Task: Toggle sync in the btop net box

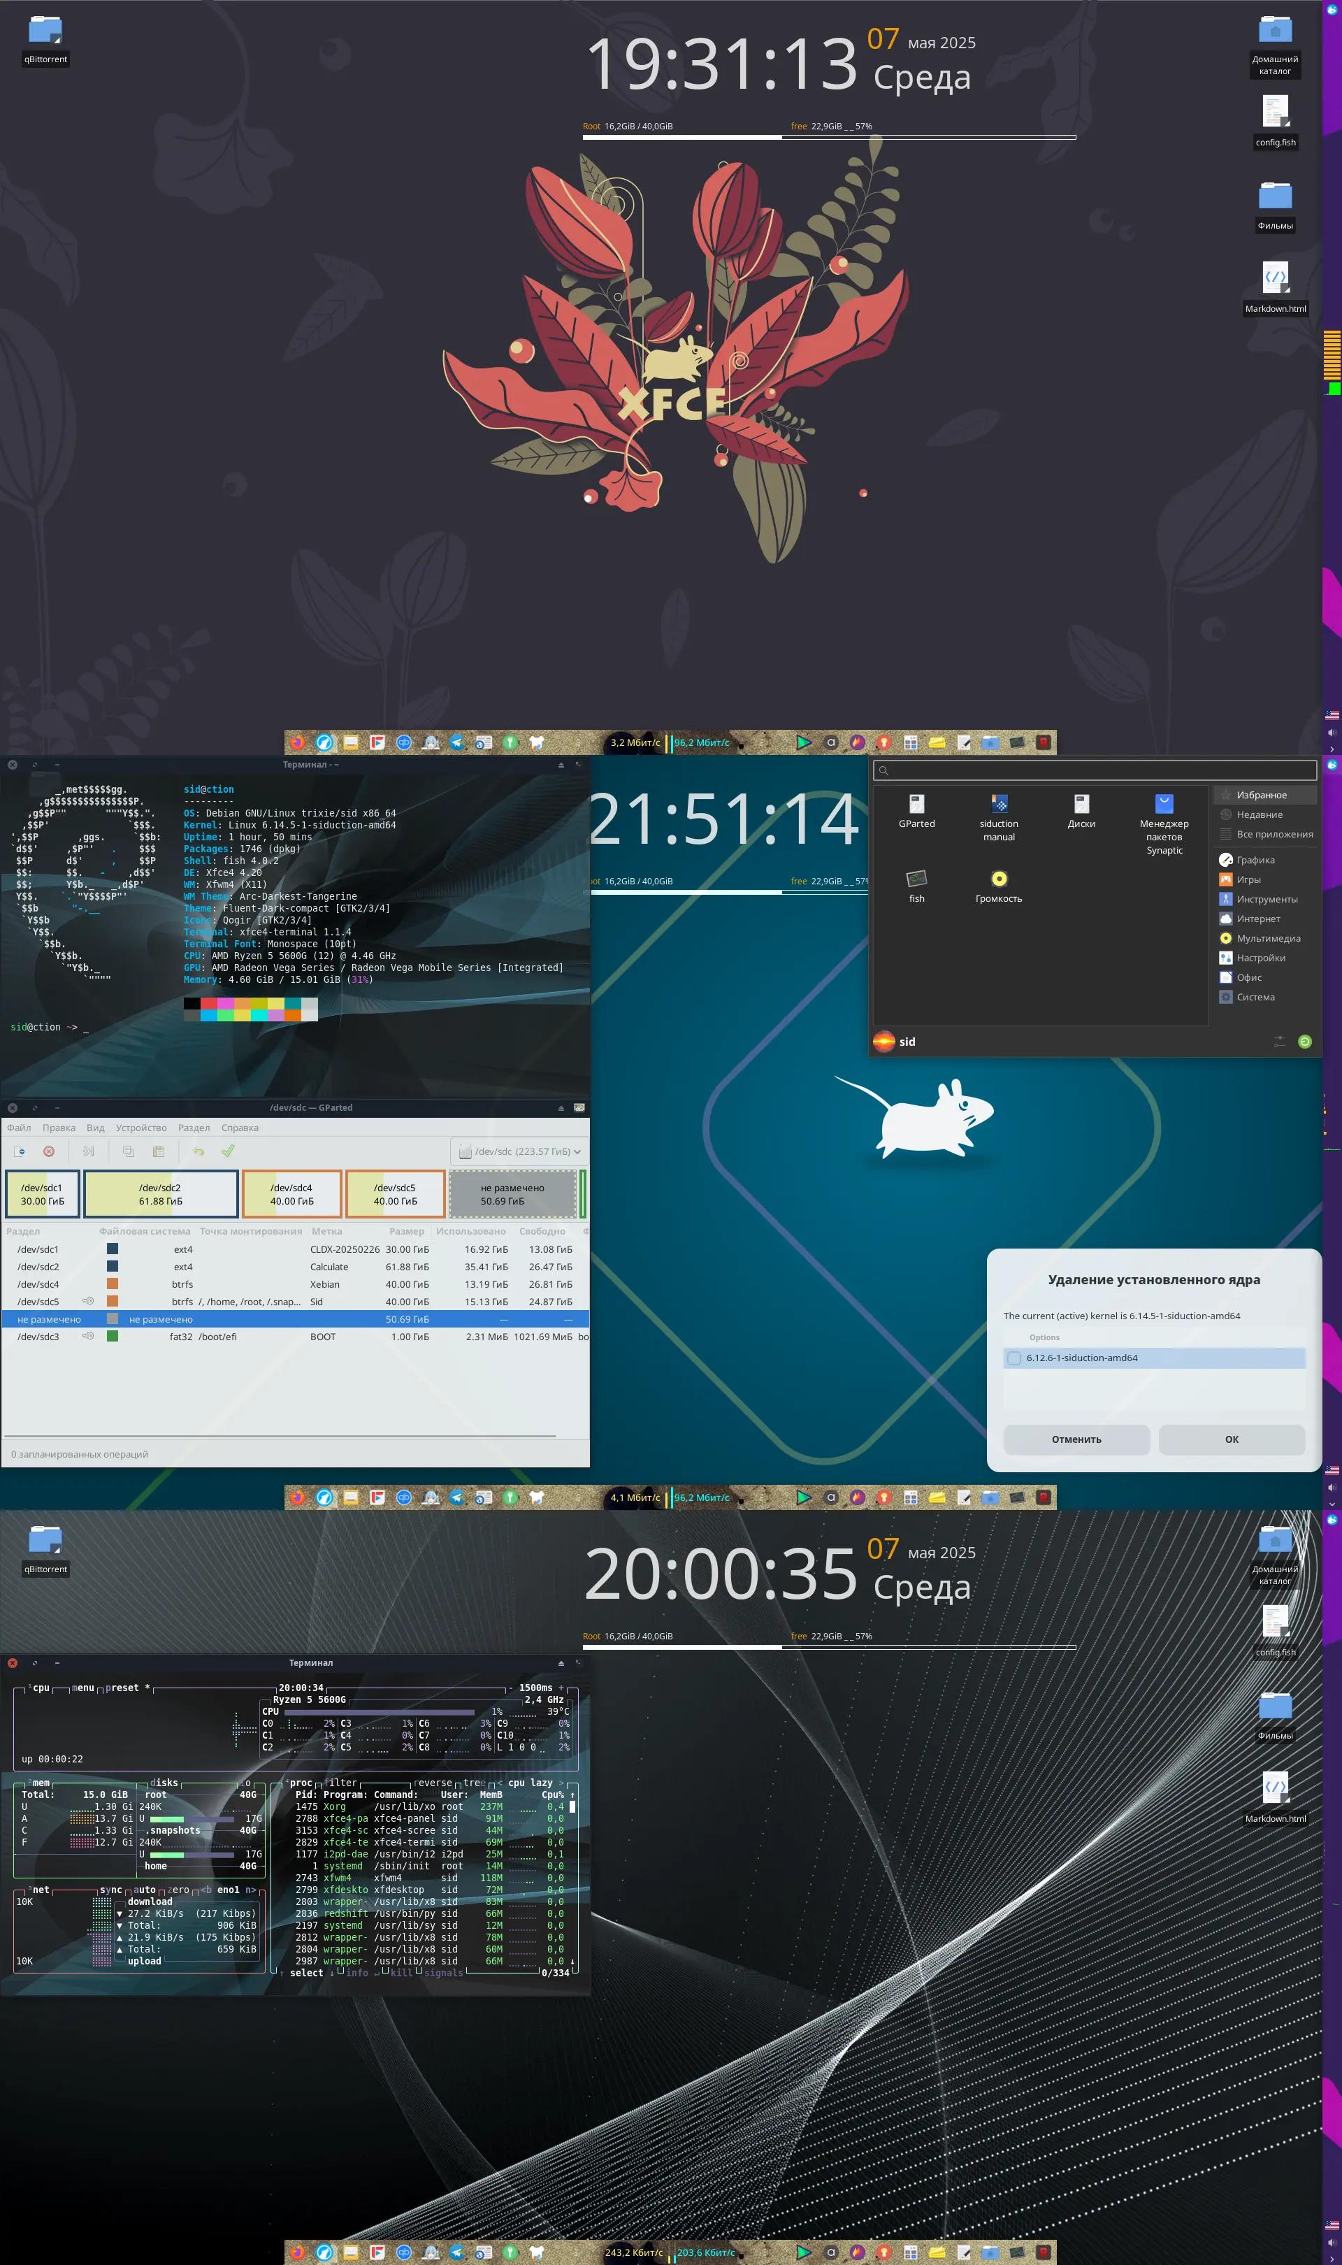Action: pyautogui.click(x=110, y=1890)
